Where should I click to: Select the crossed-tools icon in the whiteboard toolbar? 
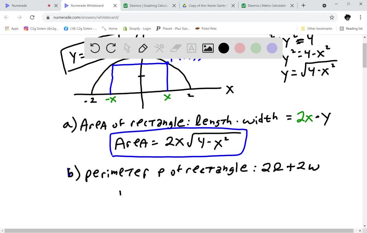[159, 48]
